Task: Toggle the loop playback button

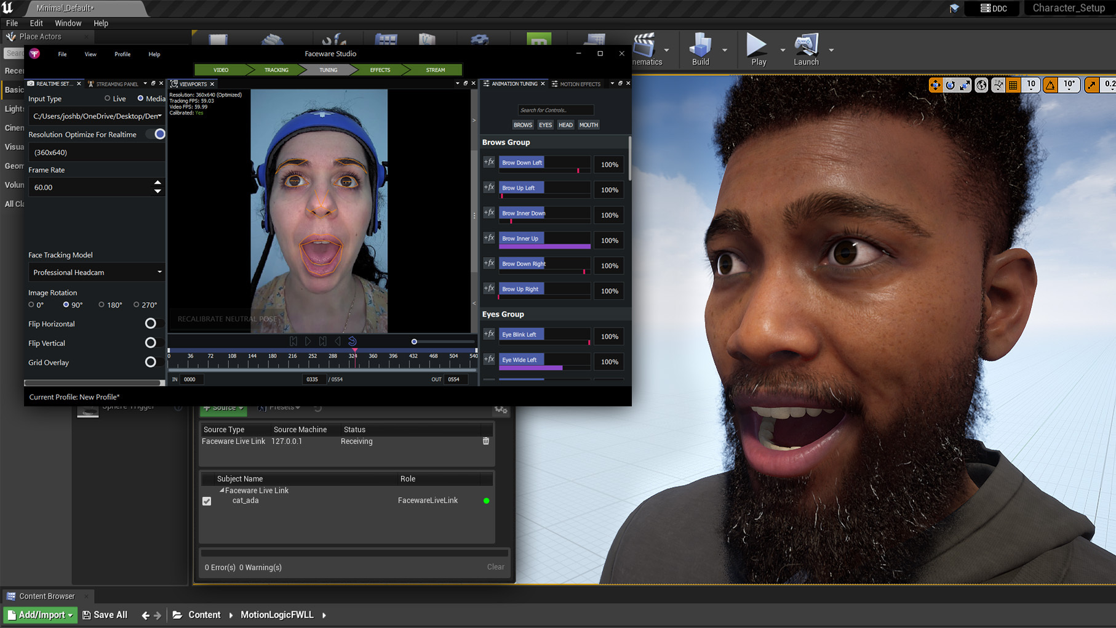Action: pos(353,341)
